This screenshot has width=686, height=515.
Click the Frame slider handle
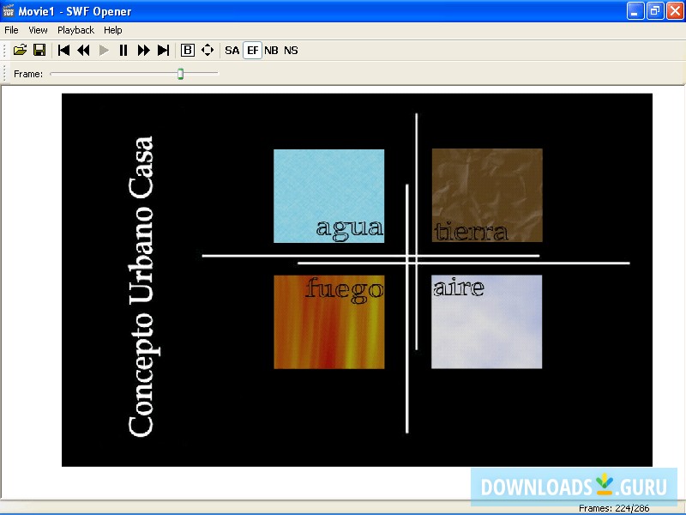coord(180,74)
